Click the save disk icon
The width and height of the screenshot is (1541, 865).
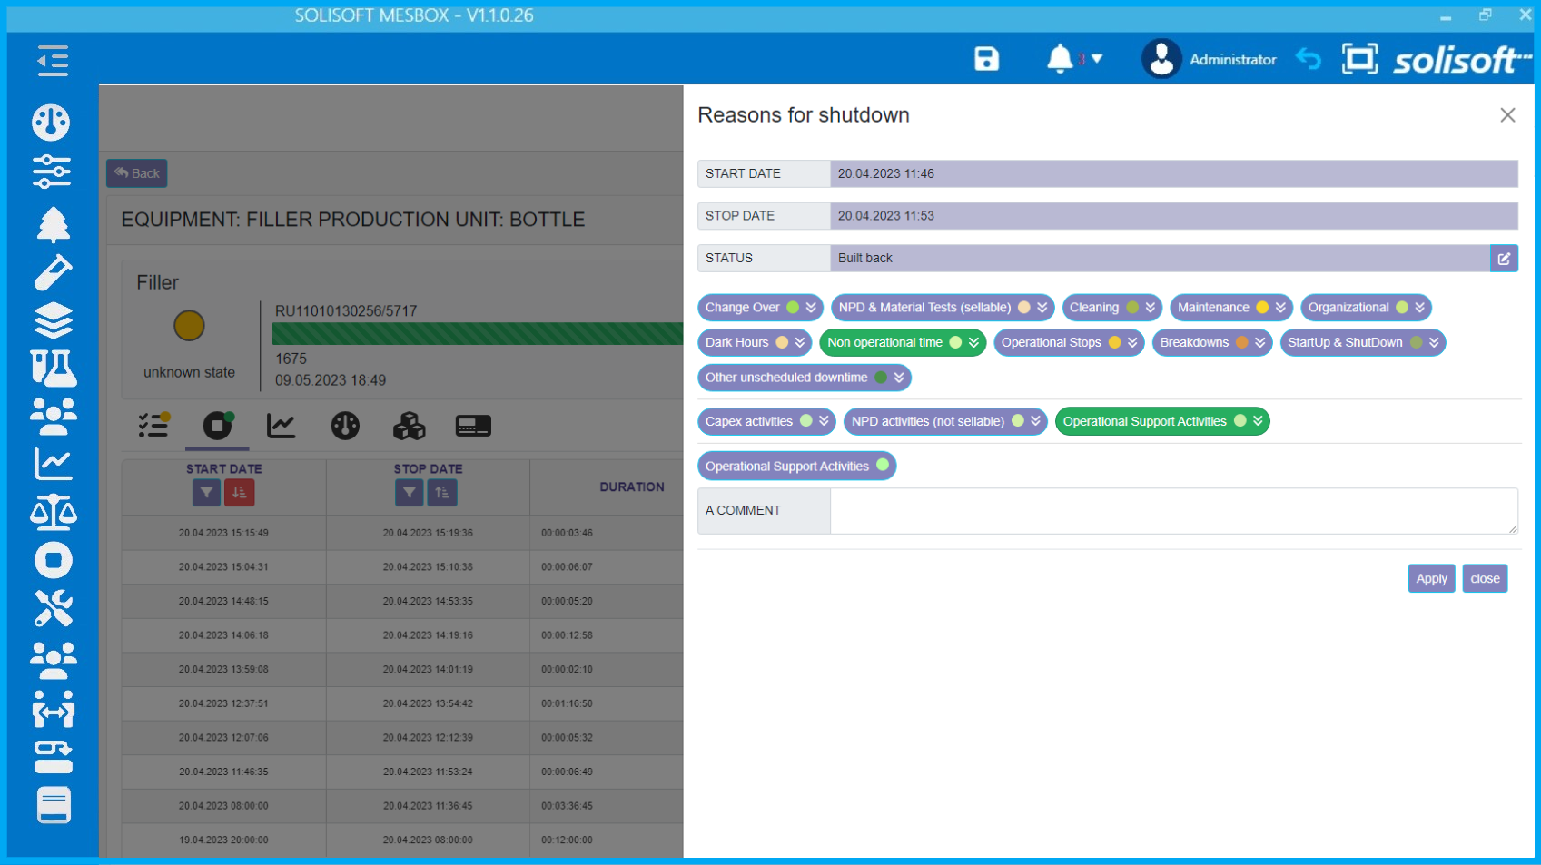coord(986,59)
